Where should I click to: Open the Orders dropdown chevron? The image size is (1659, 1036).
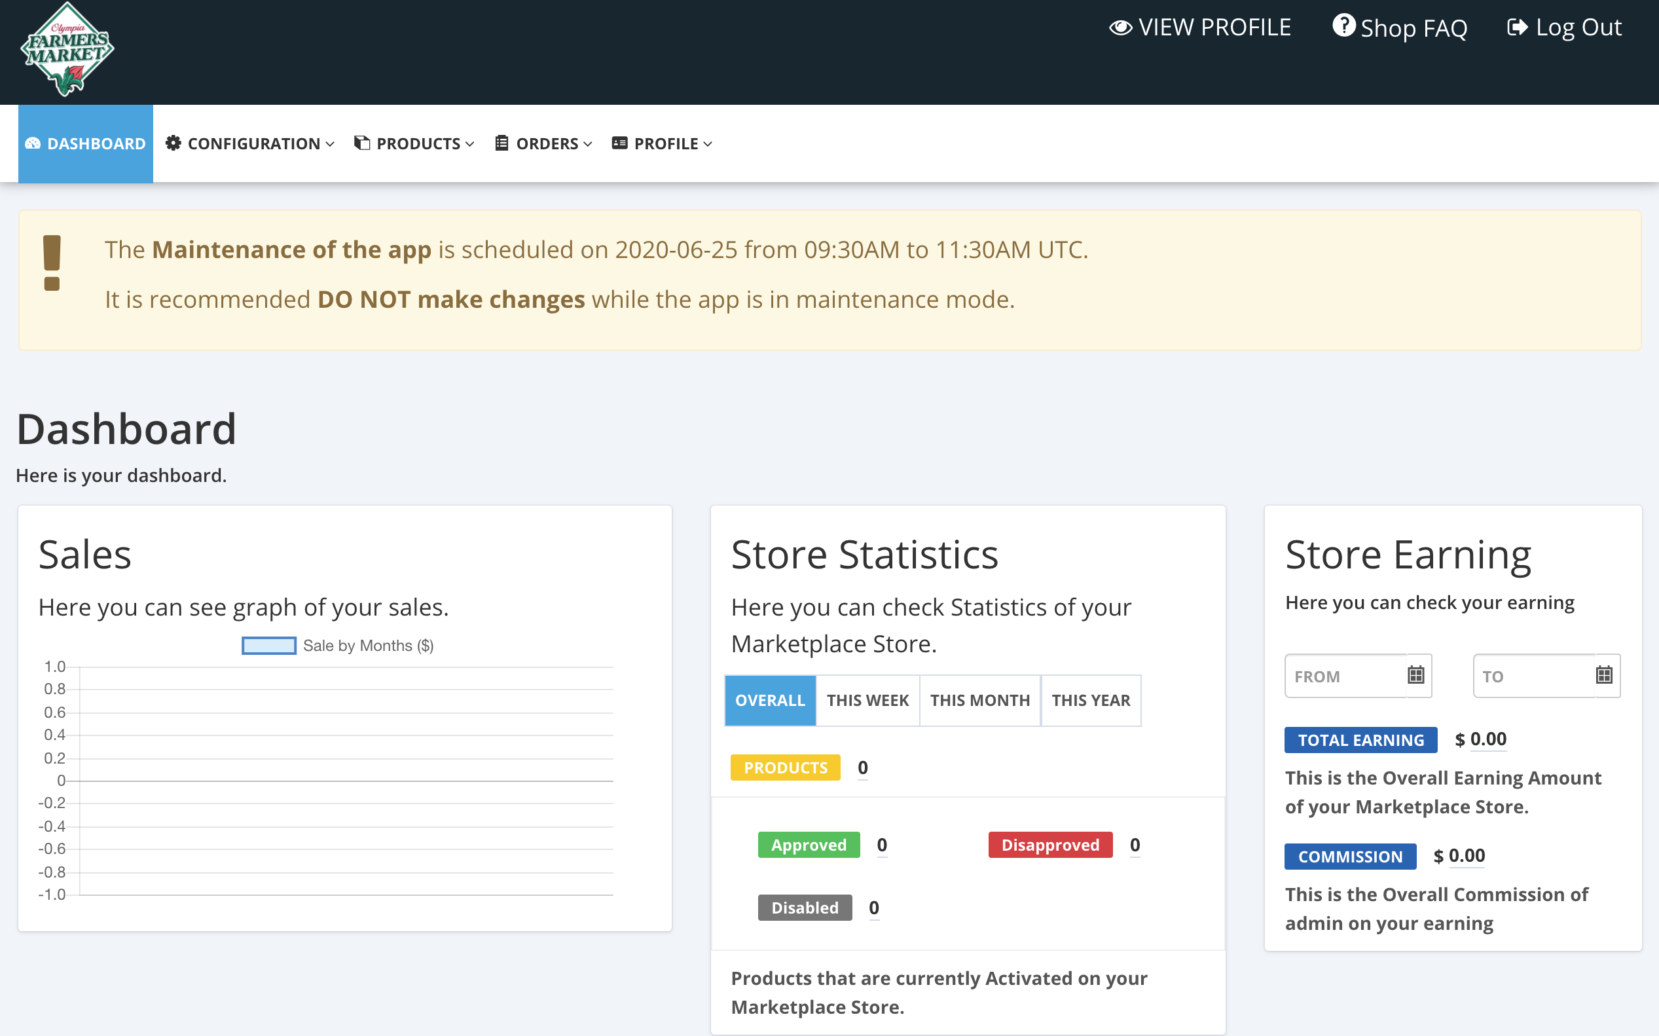(x=588, y=144)
